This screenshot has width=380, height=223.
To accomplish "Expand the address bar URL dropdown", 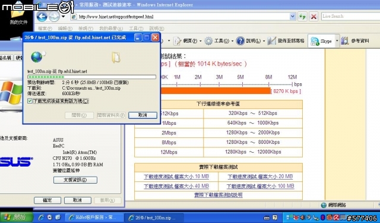I will click(x=293, y=17).
